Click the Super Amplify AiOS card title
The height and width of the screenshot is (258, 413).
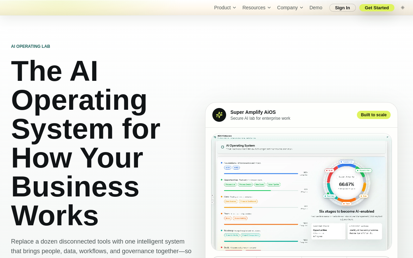[x=253, y=112]
